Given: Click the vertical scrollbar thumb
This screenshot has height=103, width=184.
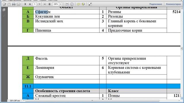Looking at the screenshot, I should point(182,48).
